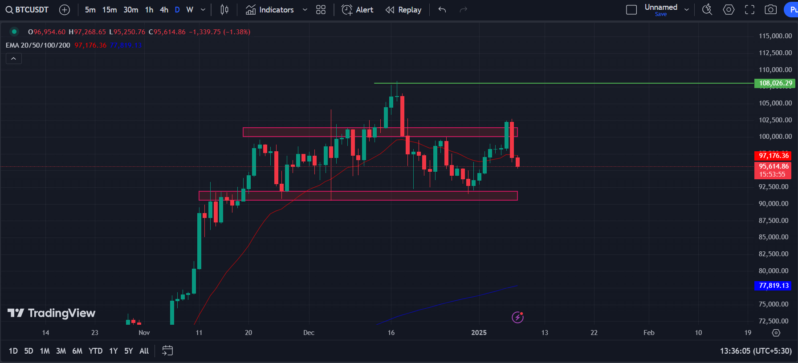Switch to the 15m timeframe
The image size is (798, 363).
pos(110,10)
